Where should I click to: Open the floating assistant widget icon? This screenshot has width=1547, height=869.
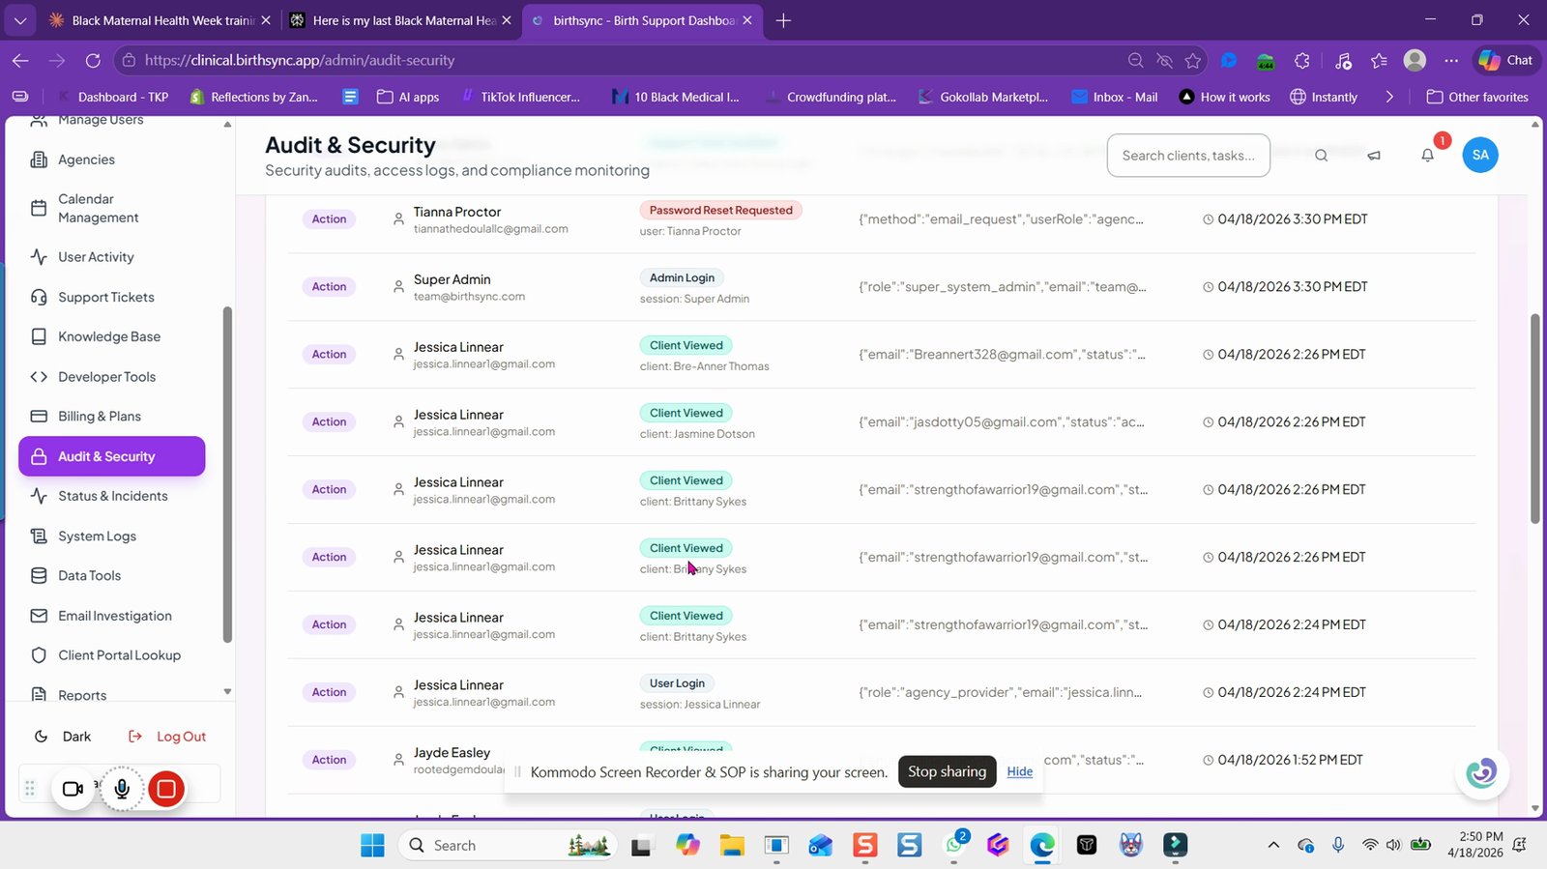coord(1481,772)
